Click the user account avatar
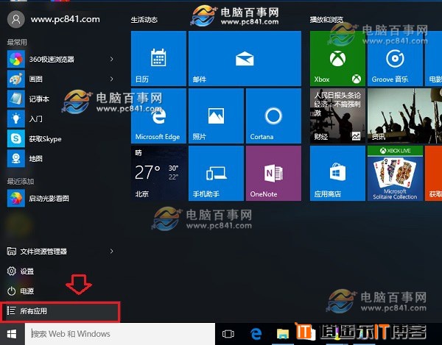The width and height of the screenshot is (442, 345). [16, 19]
